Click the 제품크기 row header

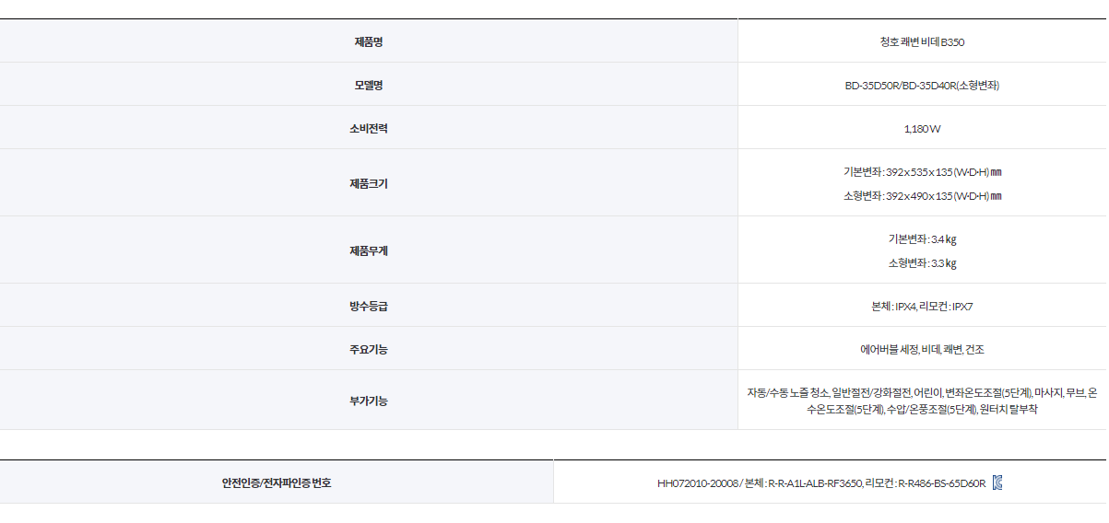click(369, 183)
